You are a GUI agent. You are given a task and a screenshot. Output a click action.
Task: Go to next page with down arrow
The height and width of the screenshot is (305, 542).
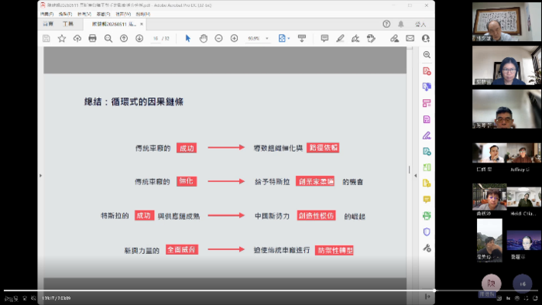(x=139, y=39)
